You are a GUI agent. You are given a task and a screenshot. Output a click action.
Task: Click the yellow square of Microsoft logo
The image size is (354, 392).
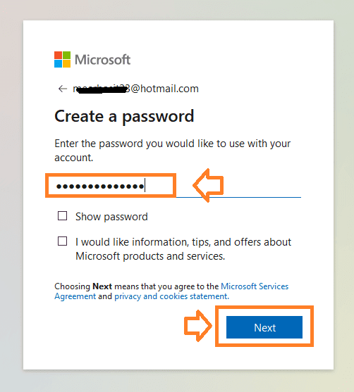tap(67, 64)
